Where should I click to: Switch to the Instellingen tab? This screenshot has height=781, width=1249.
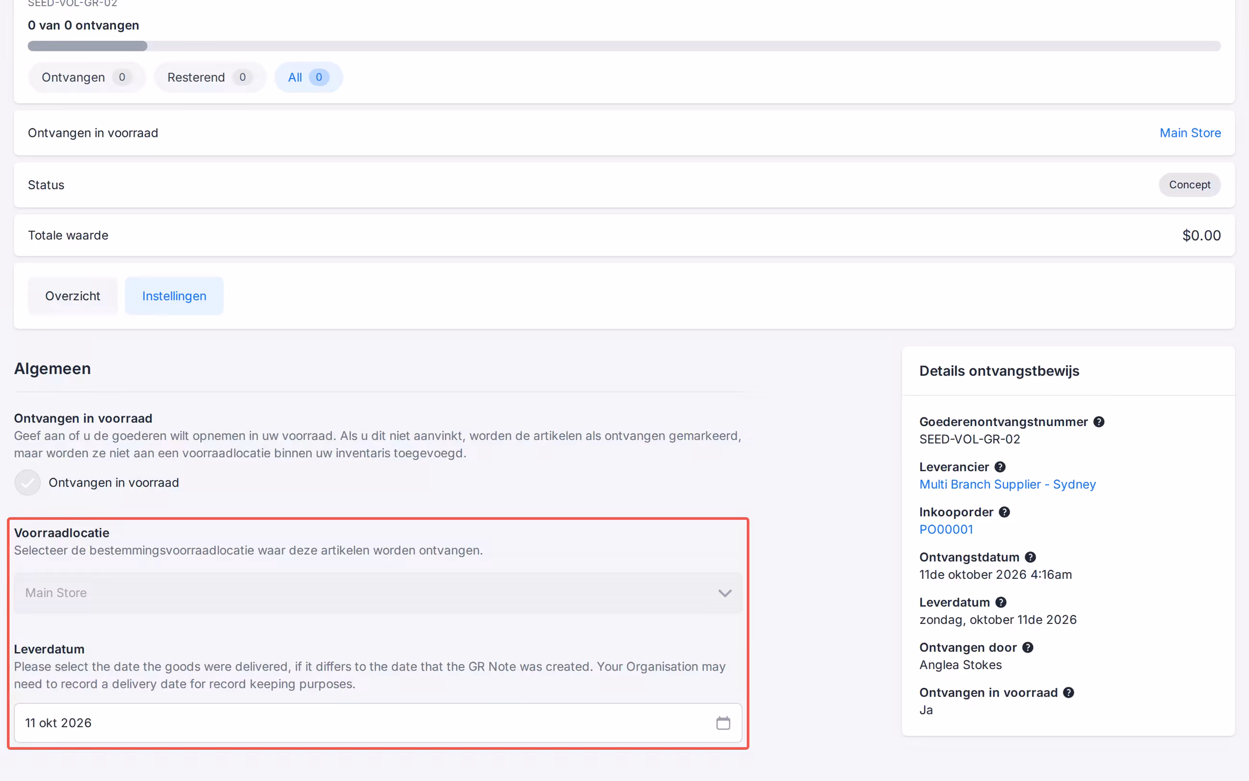(x=174, y=296)
